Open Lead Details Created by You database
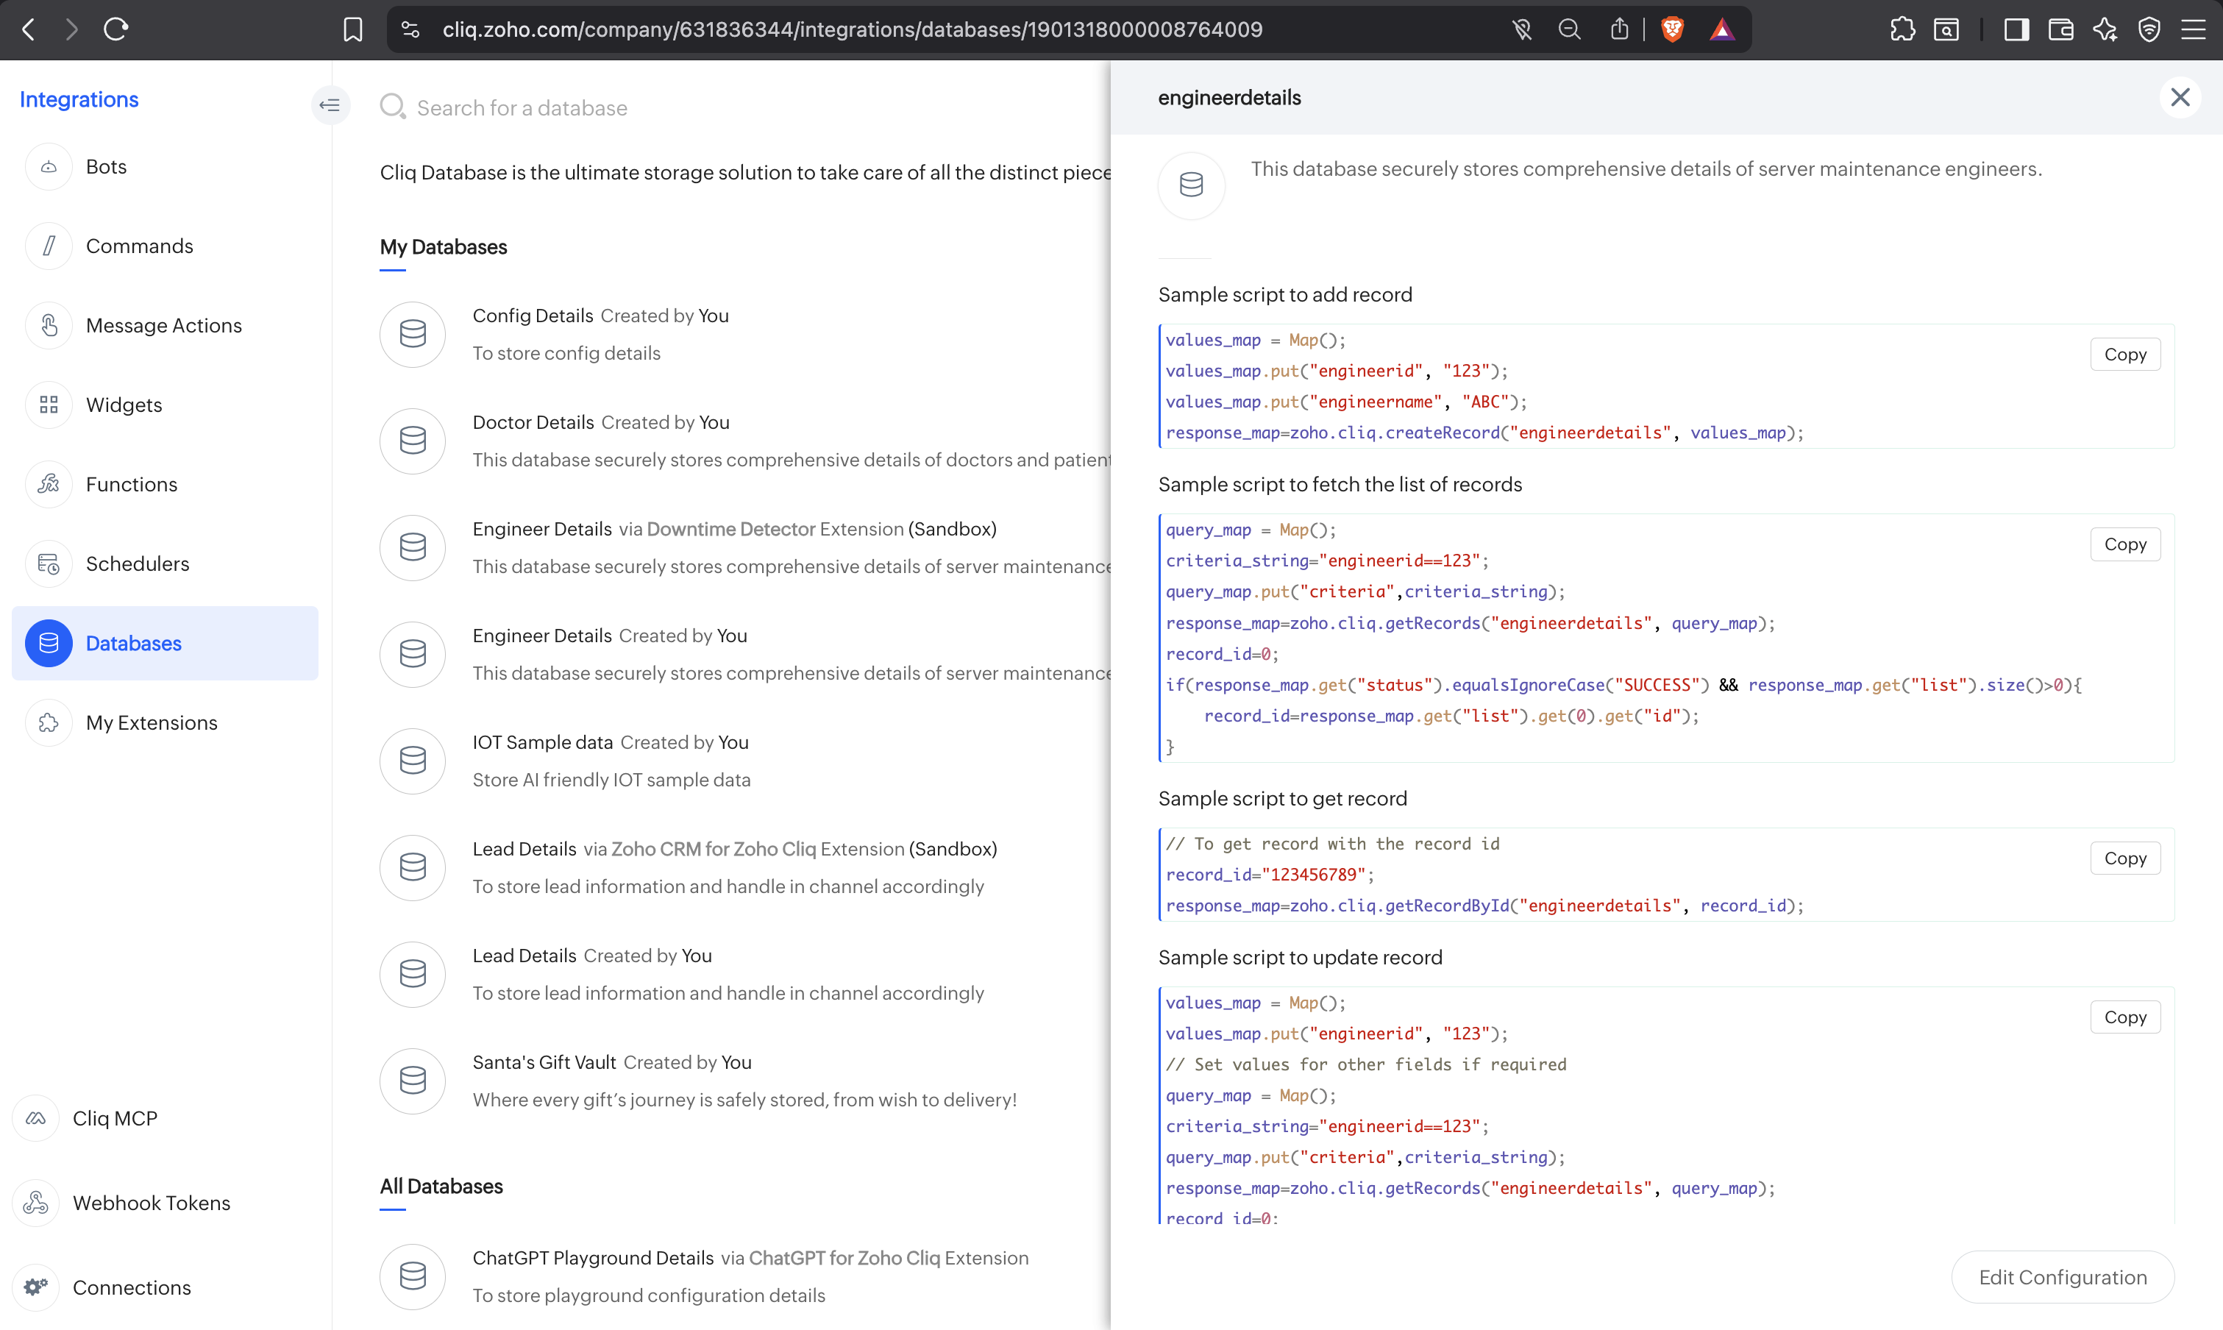Image resolution: width=2223 pixels, height=1330 pixels. tap(745, 973)
